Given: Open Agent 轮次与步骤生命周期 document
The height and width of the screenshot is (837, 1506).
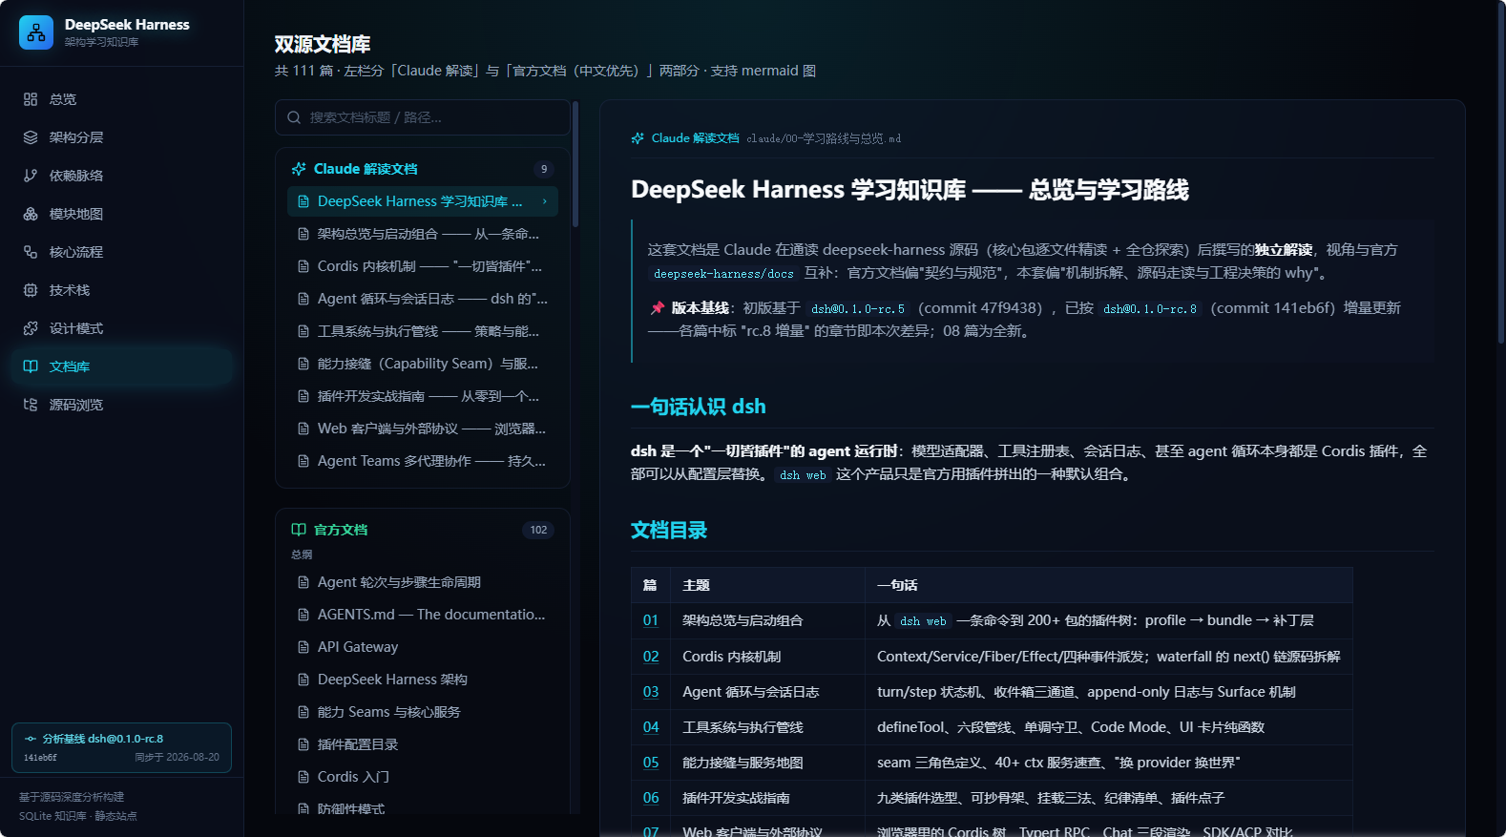Looking at the screenshot, I should pyautogui.click(x=423, y=582).
